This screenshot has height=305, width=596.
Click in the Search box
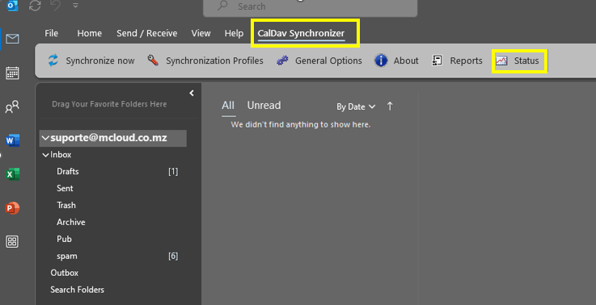point(311,6)
